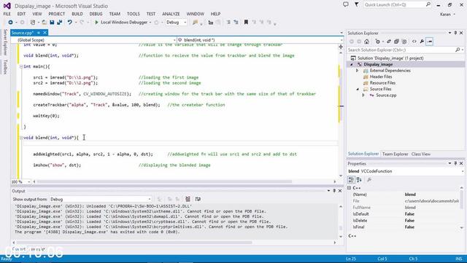Toggle auto-hide pin on Properties panel
467x263 pixels.
tap(455, 164)
